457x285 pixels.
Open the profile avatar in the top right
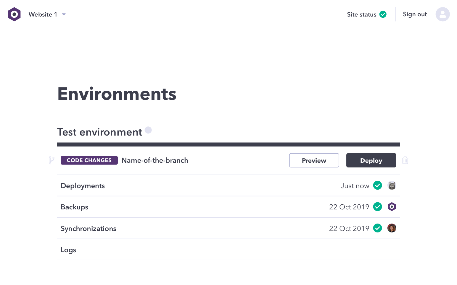(442, 14)
